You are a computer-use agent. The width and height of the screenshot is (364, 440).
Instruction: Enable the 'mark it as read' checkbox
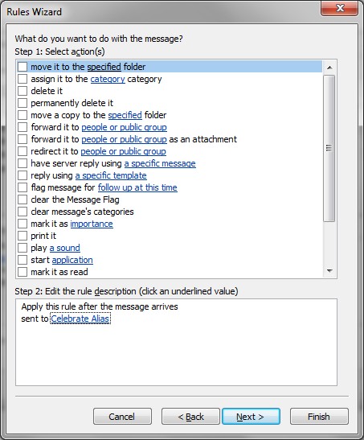coord(22,272)
